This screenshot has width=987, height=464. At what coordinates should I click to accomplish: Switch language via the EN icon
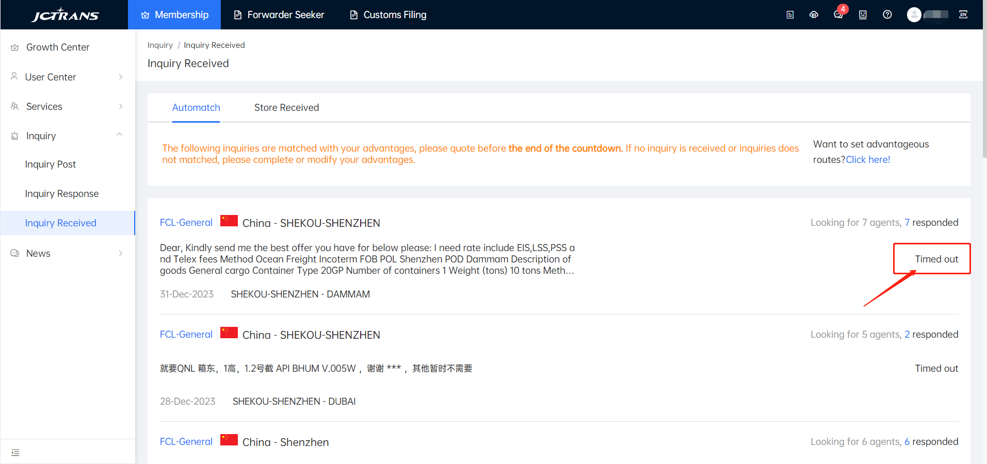click(x=963, y=15)
